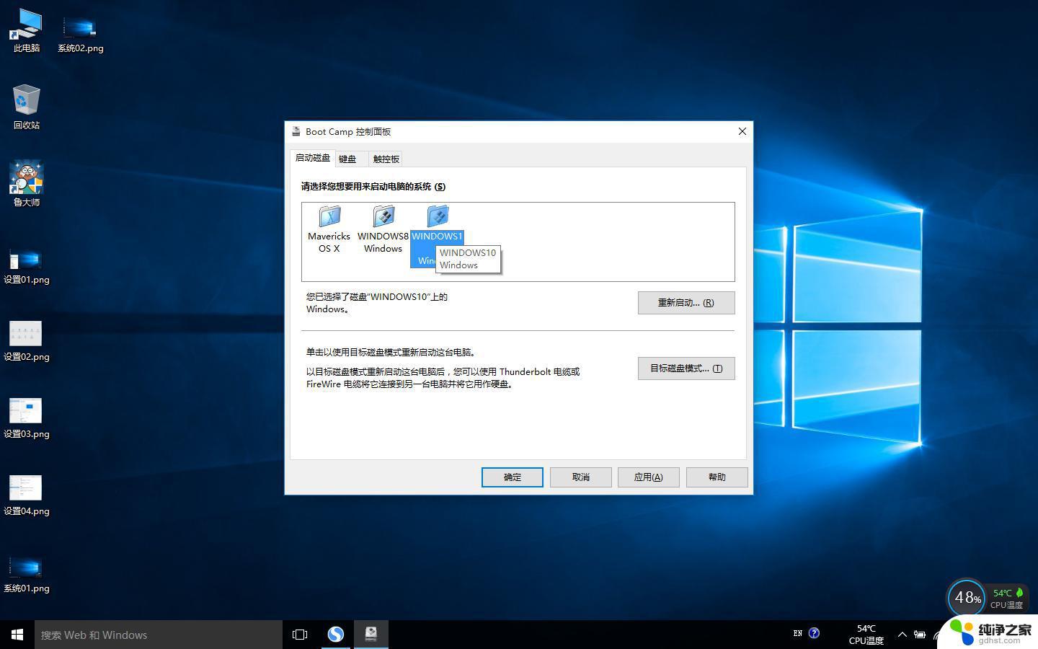Screen dimensions: 1038x649
Task: Open 此电脑 desktop icon
Action: (27, 31)
